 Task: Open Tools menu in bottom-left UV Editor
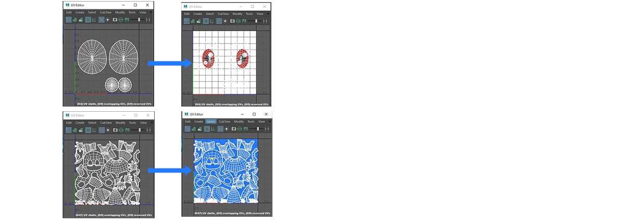click(x=133, y=123)
